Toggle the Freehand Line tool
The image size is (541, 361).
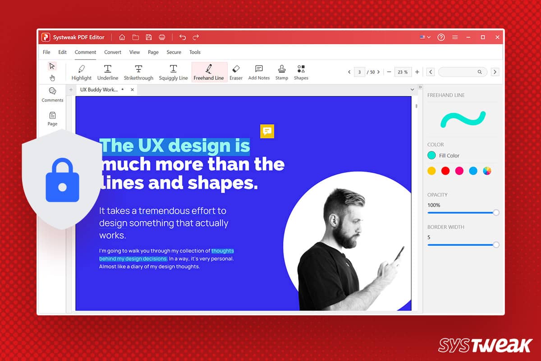tap(209, 72)
